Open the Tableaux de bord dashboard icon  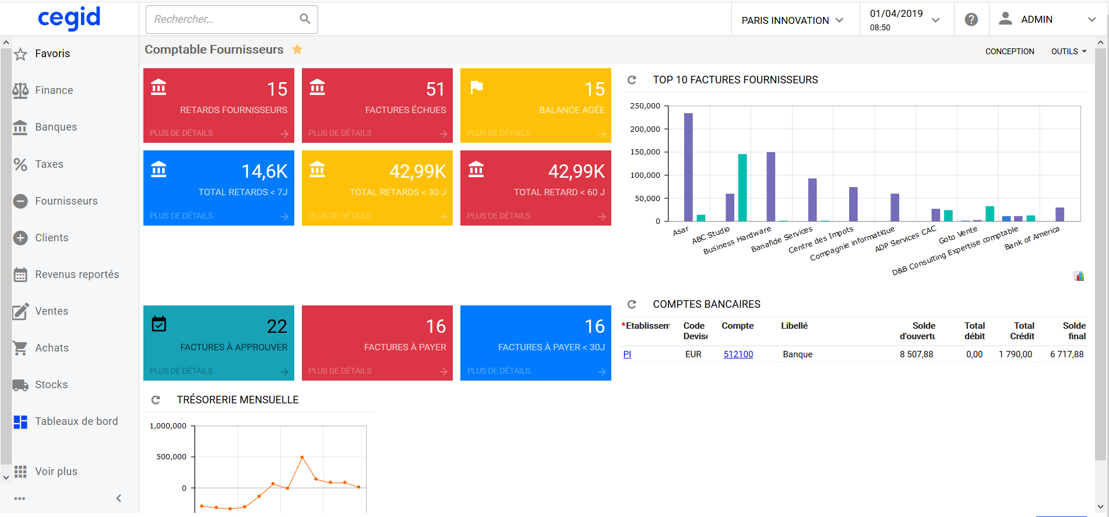click(x=20, y=422)
